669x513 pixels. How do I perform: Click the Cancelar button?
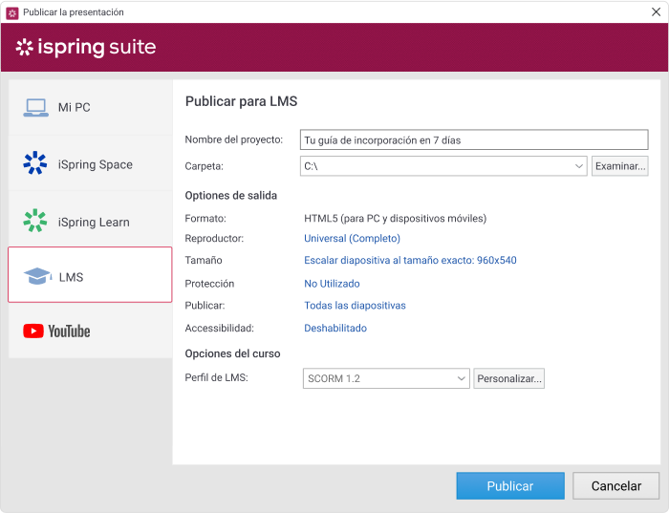[x=616, y=485]
